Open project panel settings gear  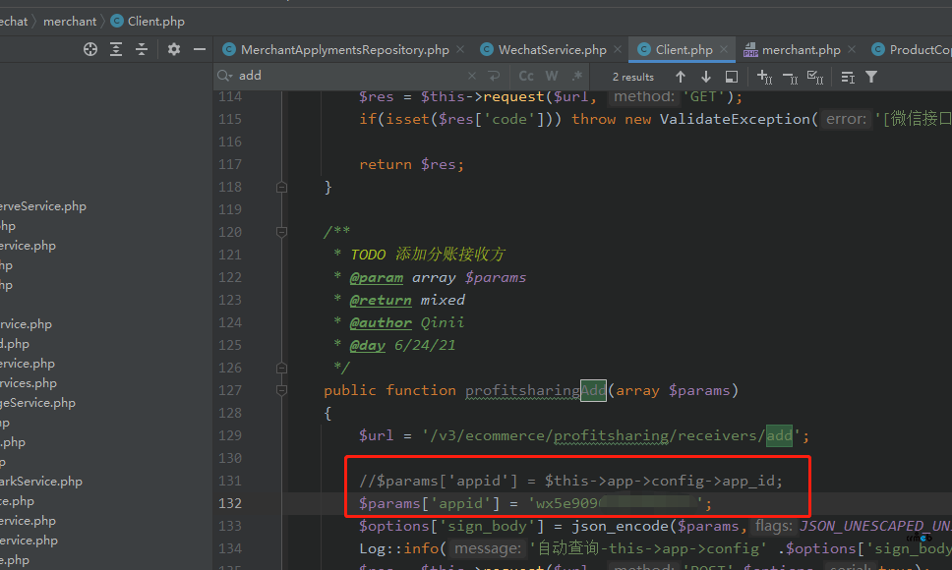174,49
